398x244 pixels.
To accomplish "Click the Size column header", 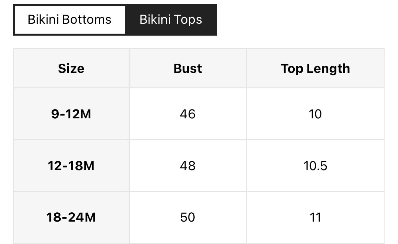I will (x=71, y=69).
